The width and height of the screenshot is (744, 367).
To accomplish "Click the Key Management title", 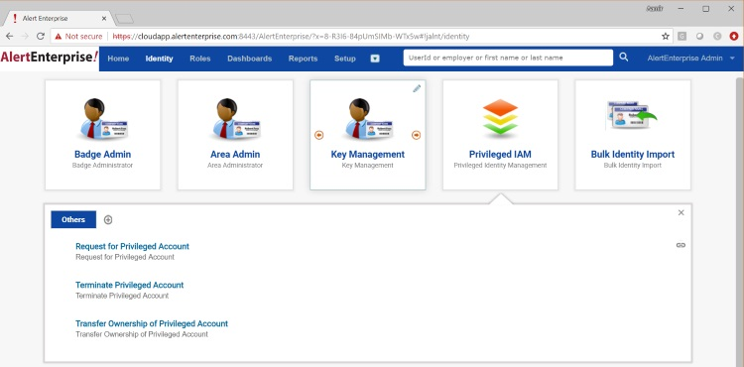I will (x=368, y=154).
